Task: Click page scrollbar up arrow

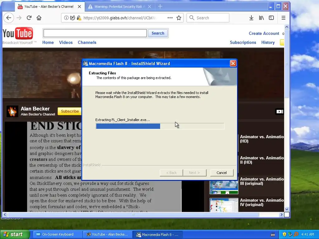Action: tap(287, 27)
